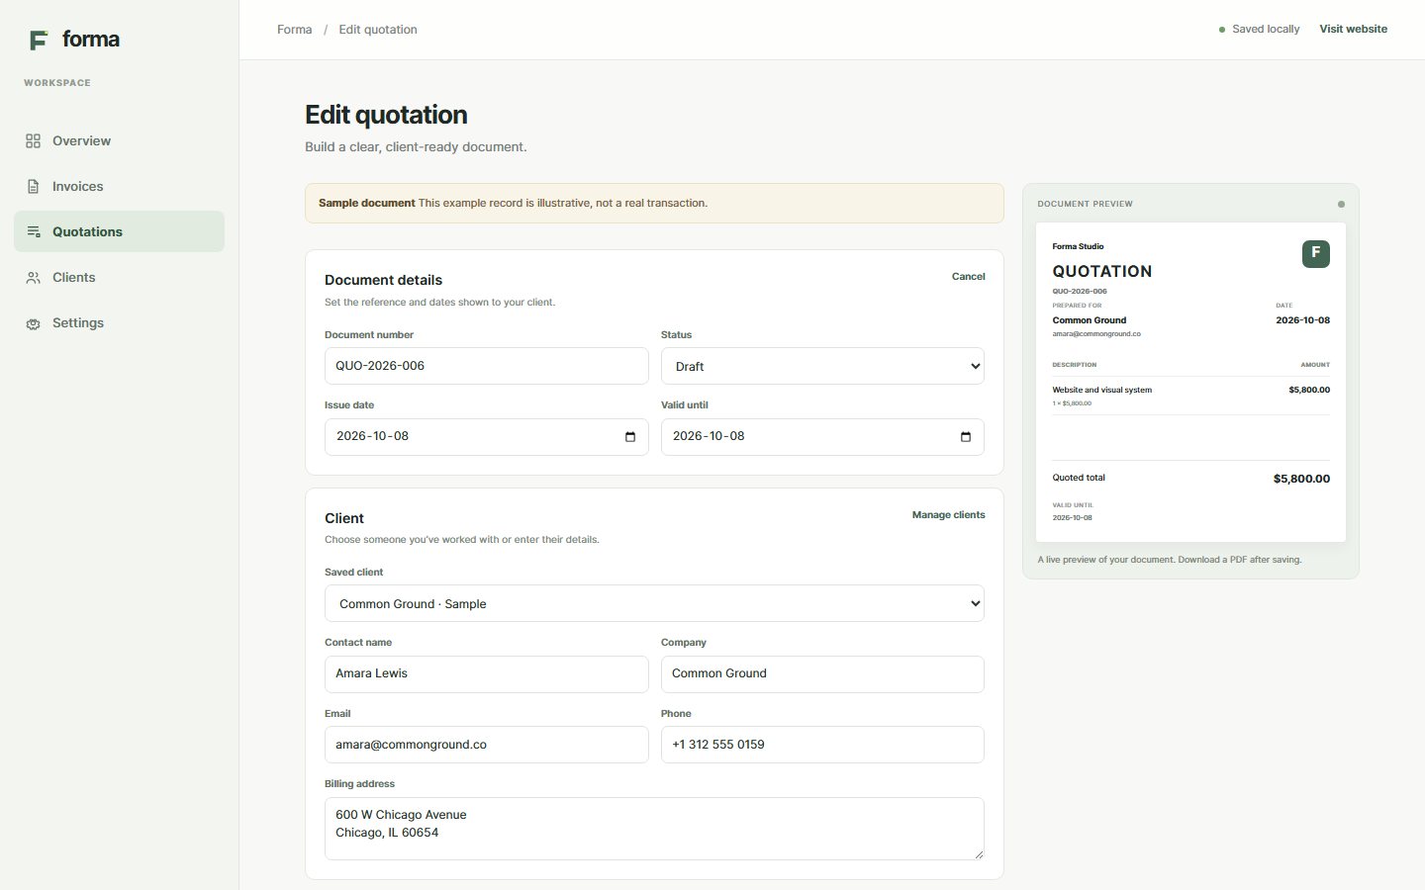Click the Manage clients link
Image resolution: width=1425 pixels, height=890 pixels.
(x=948, y=515)
